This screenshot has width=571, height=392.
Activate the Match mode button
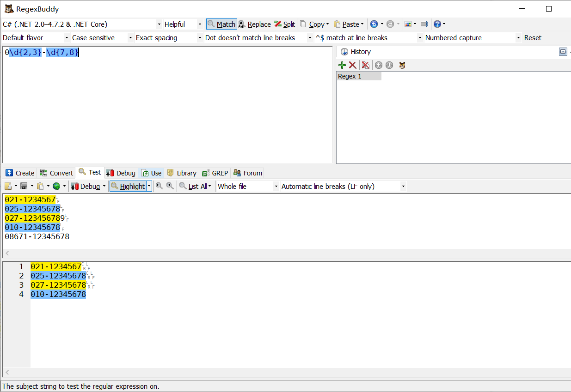[221, 24]
